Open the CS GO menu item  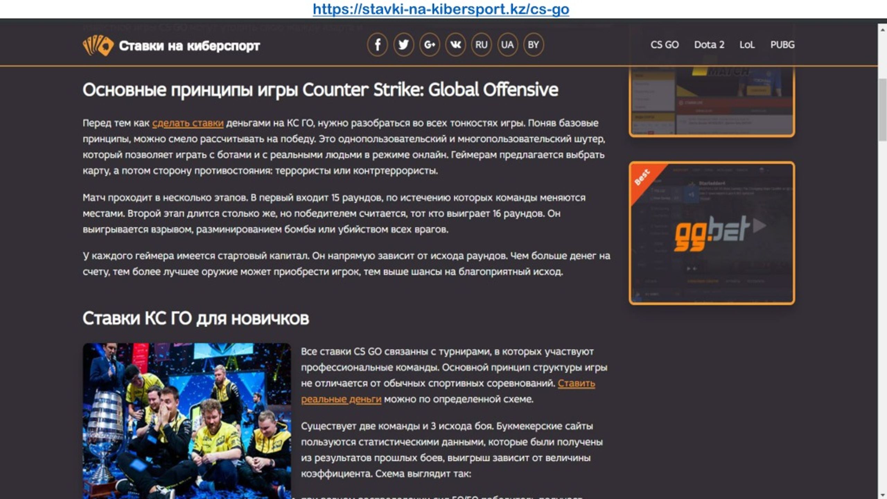665,45
